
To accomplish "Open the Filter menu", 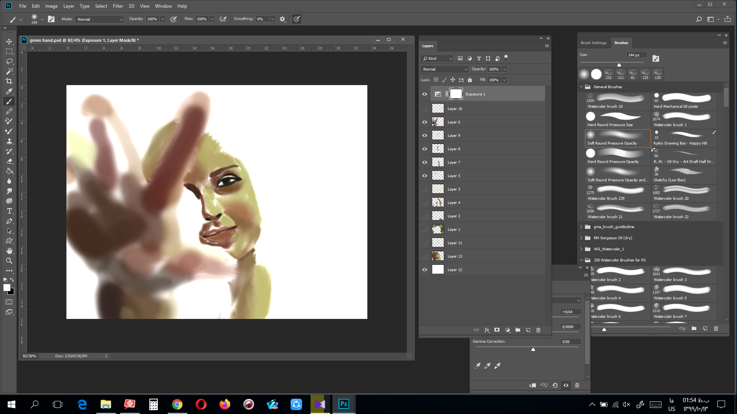I will pos(118,6).
